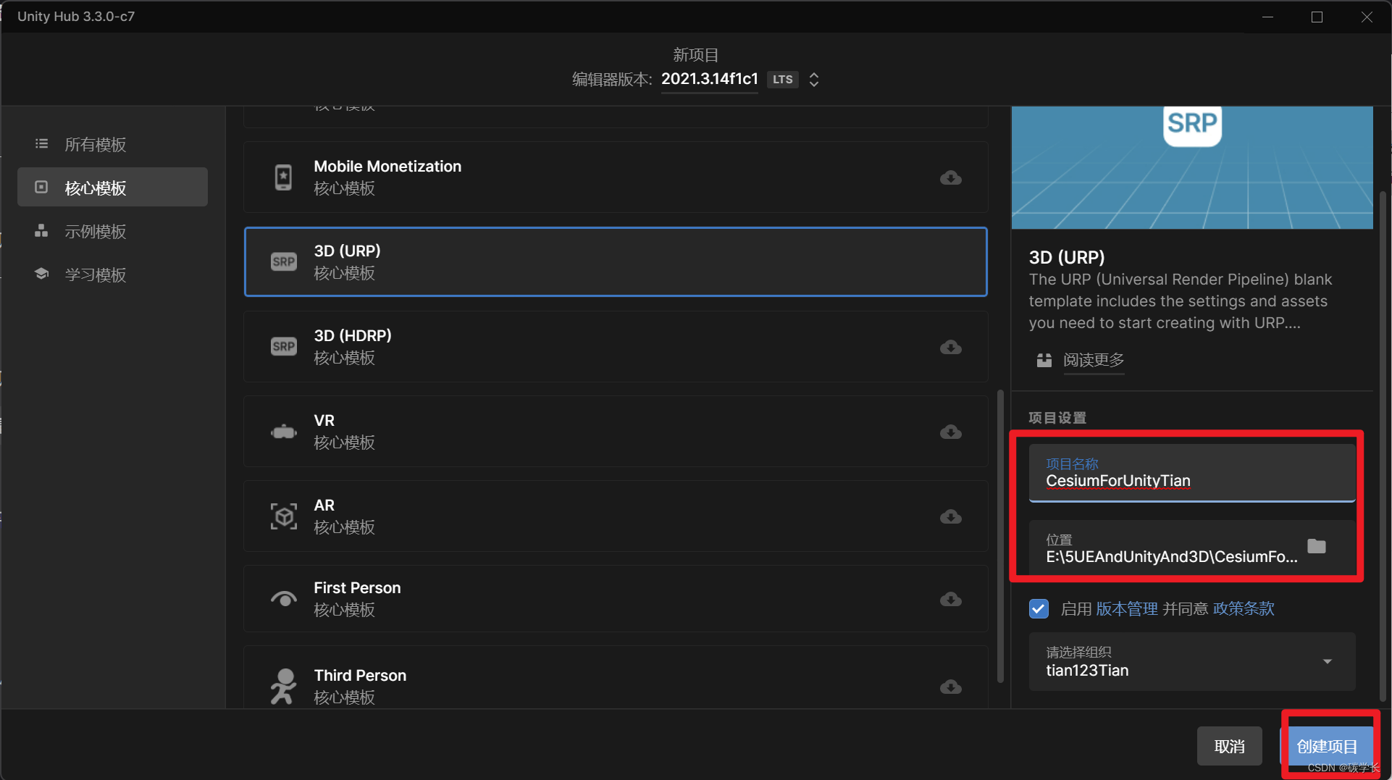Click the 阅读更多 book icon
Image resolution: width=1392 pixels, height=780 pixels.
[x=1044, y=360]
